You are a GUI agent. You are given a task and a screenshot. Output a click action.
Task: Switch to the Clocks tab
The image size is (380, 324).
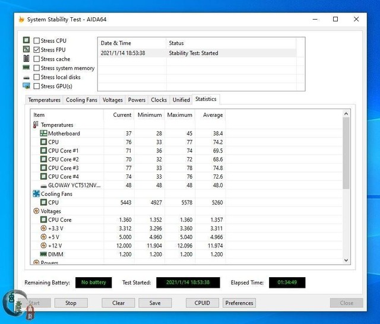(x=159, y=100)
